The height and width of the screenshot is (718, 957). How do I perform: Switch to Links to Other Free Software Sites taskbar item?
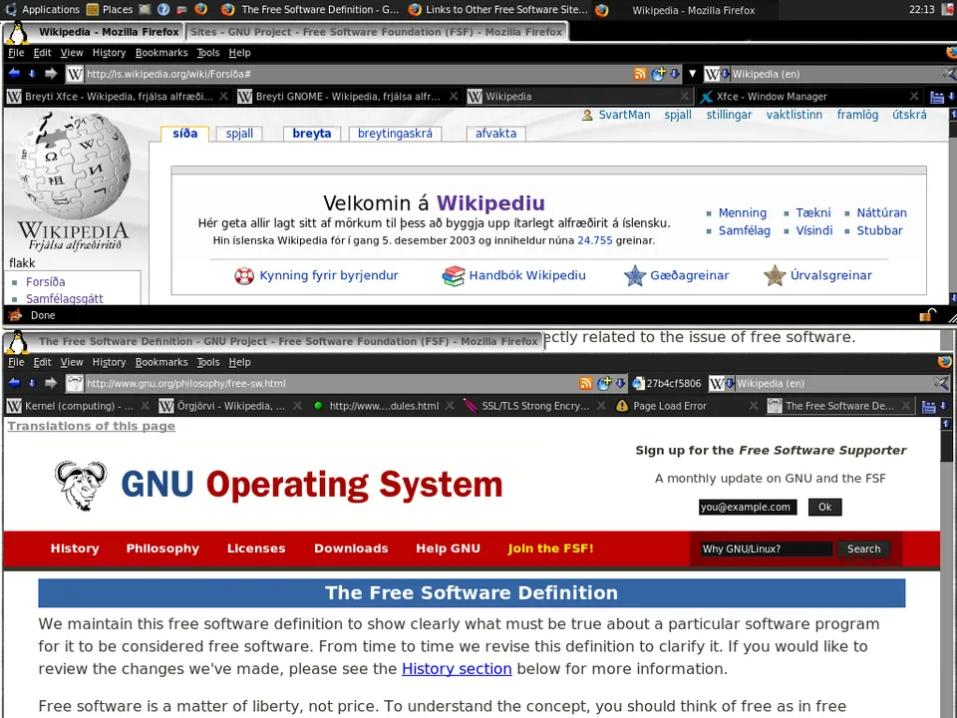[498, 9]
